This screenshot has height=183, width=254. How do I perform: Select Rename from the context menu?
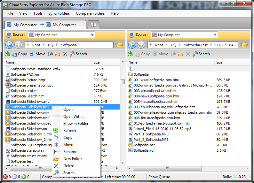[76, 152]
